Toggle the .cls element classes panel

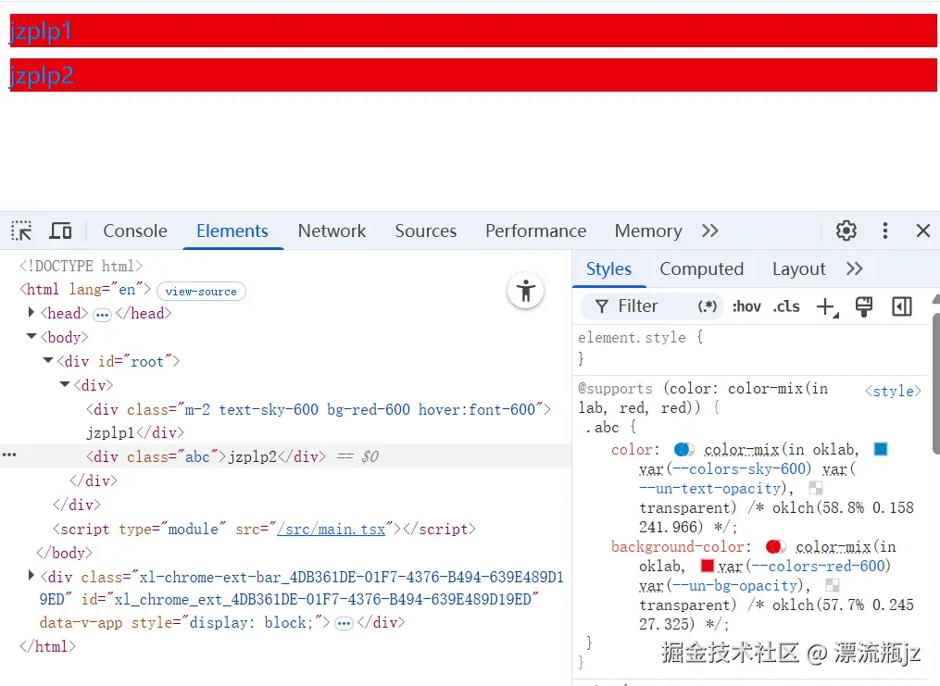(x=786, y=306)
